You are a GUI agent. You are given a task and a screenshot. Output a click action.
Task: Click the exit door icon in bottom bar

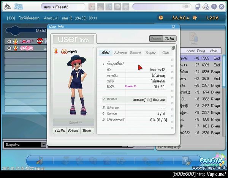[x=40, y=161]
